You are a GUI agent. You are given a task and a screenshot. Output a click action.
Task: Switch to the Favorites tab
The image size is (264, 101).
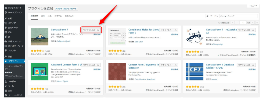pyautogui.click(x=69, y=16)
